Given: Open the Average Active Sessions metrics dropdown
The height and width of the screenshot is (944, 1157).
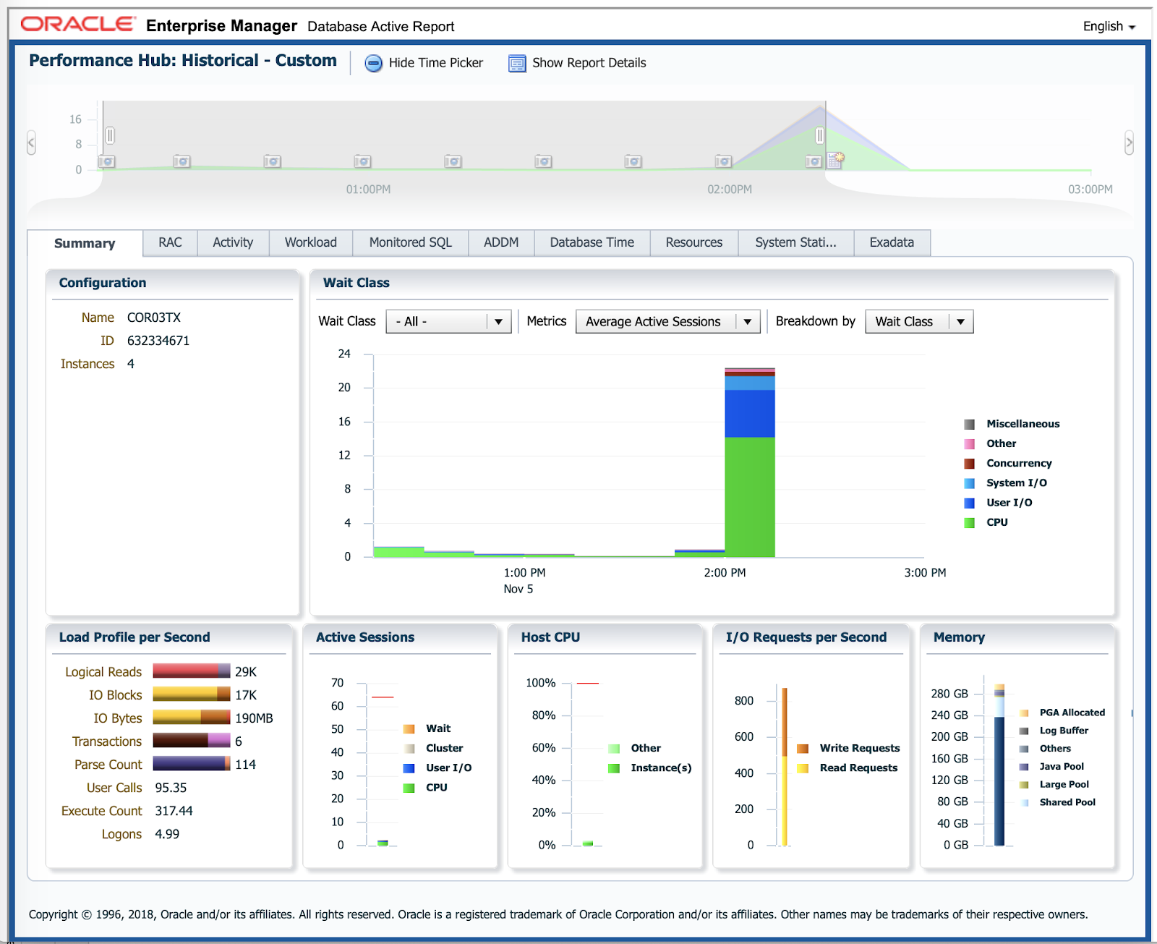Looking at the screenshot, I should [x=747, y=321].
